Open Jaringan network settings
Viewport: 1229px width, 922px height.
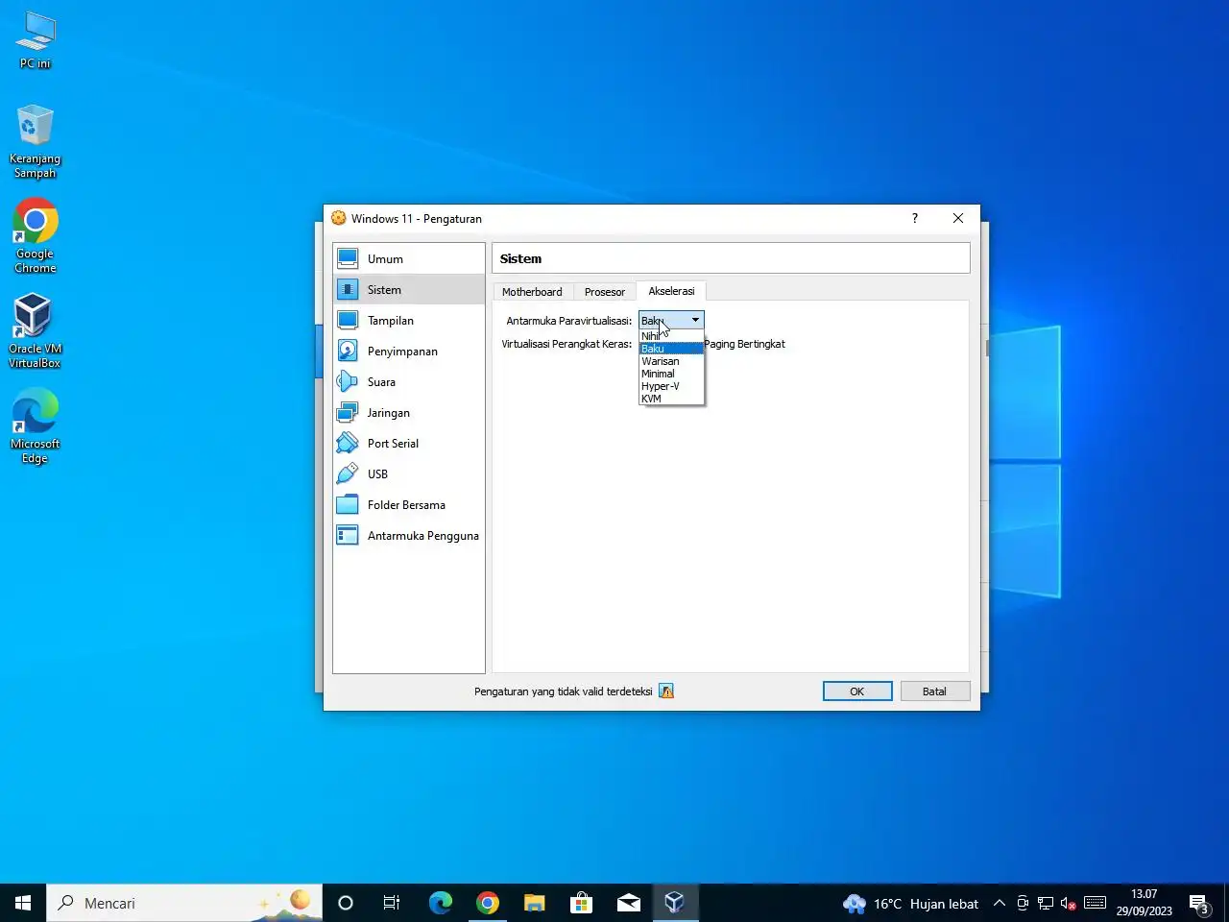(409, 413)
